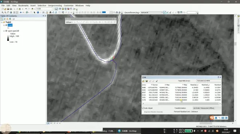Toggle visibility checkbox of road layer
This screenshot has height=134, width=240.
(6, 25)
